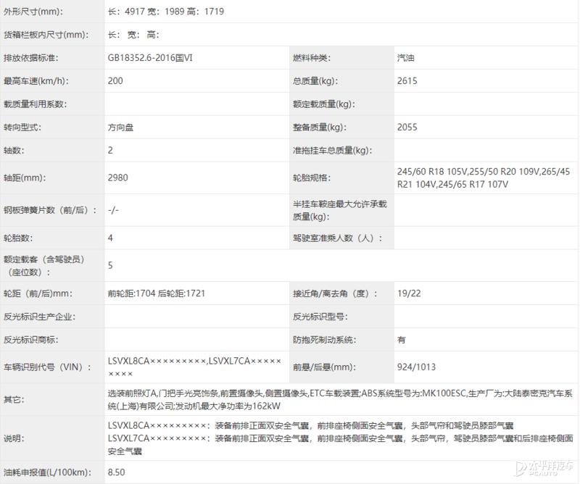
Task: Select the 总质量(kg) label
Action: pyautogui.click(x=312, y=81)
